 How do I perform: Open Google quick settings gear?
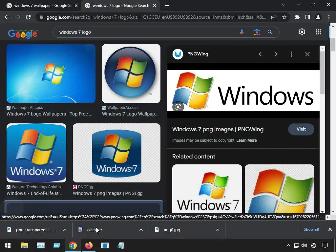pyautogui.click(x=302, y=32)
